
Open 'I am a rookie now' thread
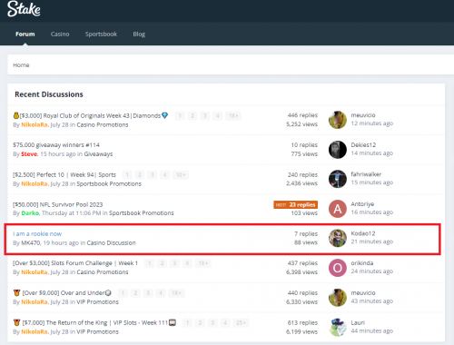coord(37,233)
